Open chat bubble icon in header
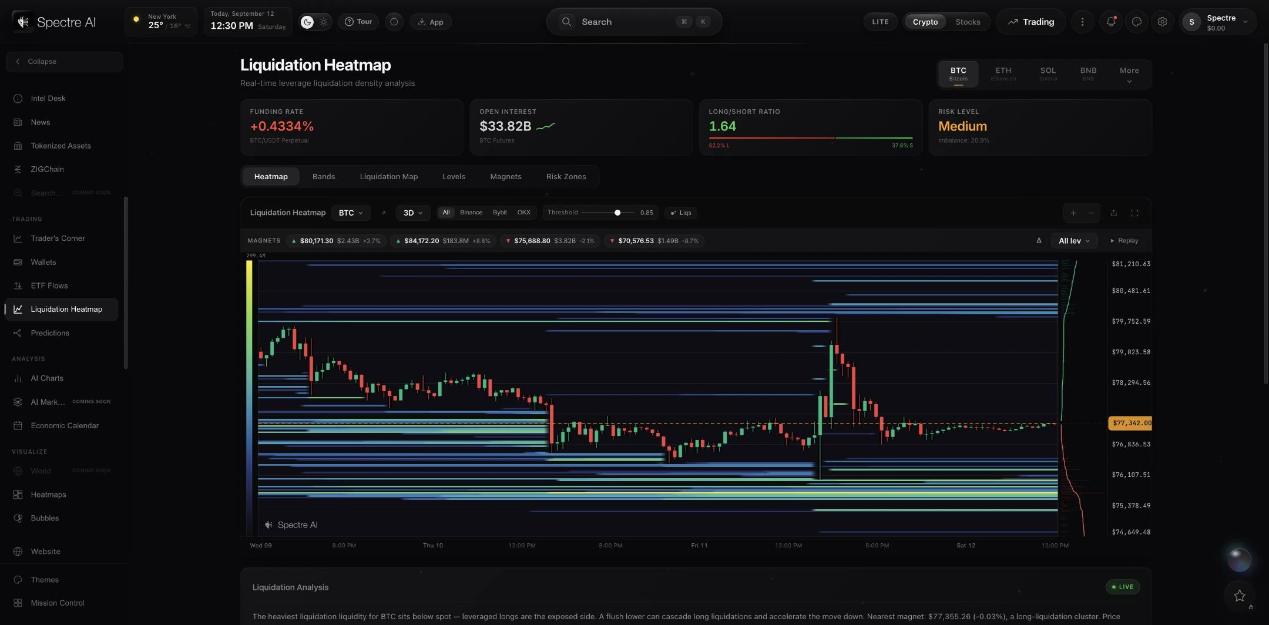This screenshot has width=1269, height=625. click(x=1136, y=22)
